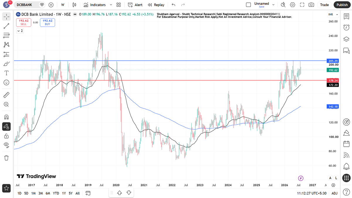Toggle auto scale A button

330,178
